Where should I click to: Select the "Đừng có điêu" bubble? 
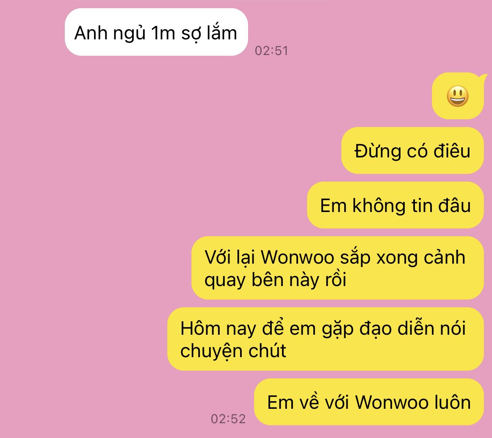[412, 151]
